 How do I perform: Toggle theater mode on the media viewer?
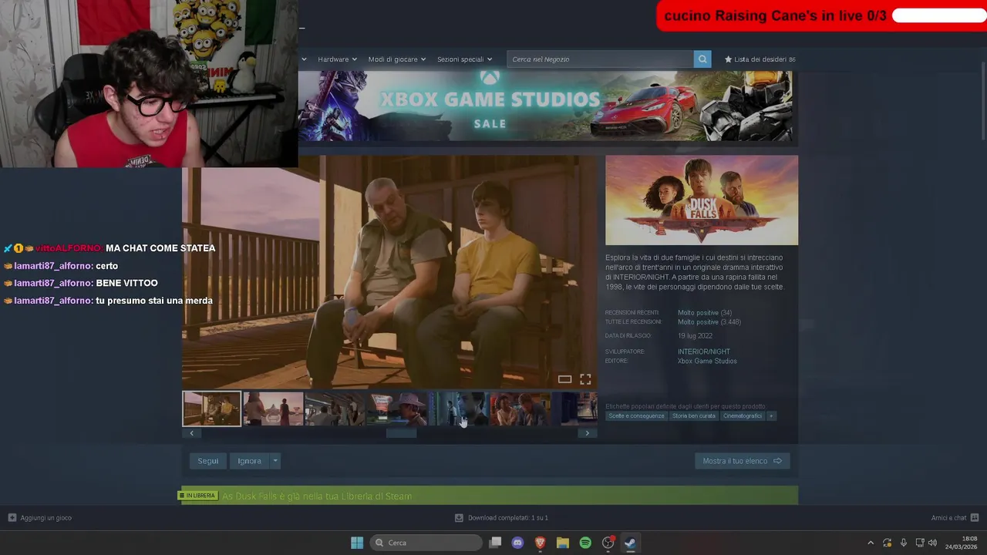click(x=564, y=379)
